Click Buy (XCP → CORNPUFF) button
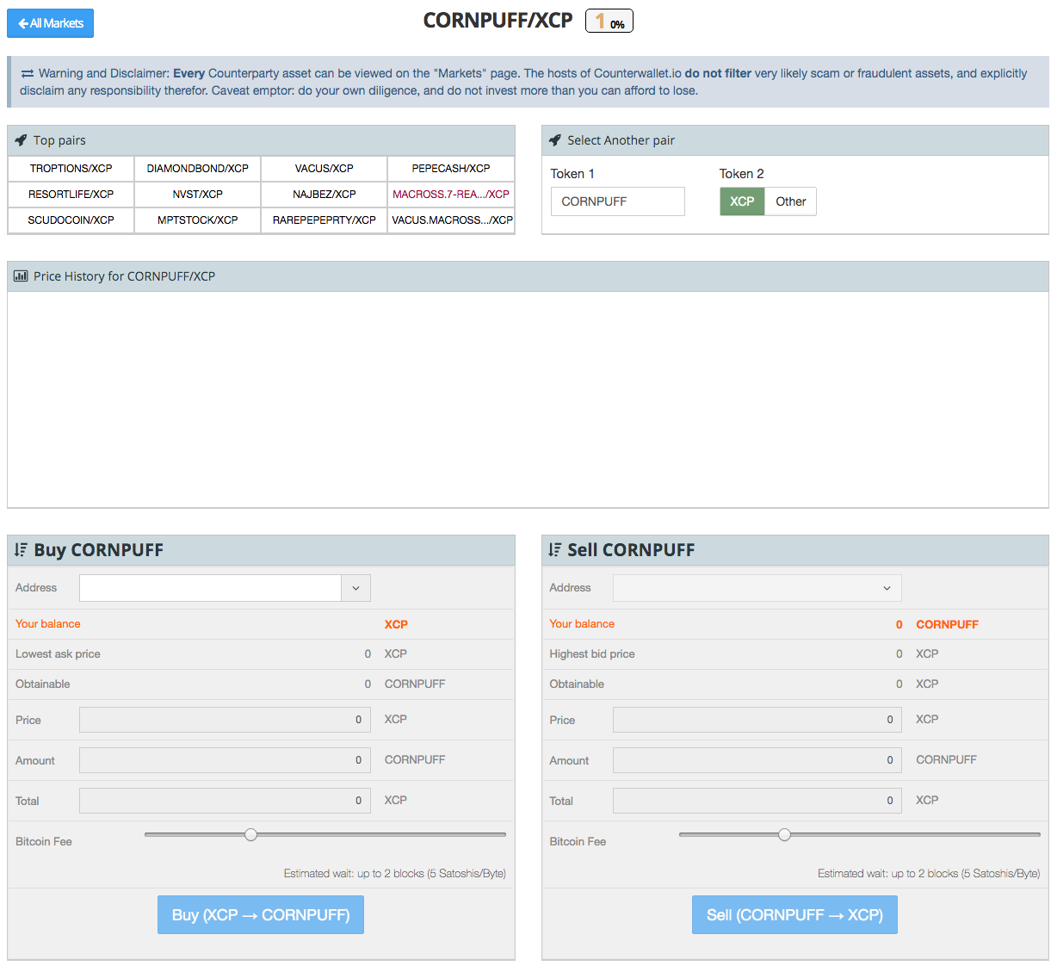 tap(261, 914)
